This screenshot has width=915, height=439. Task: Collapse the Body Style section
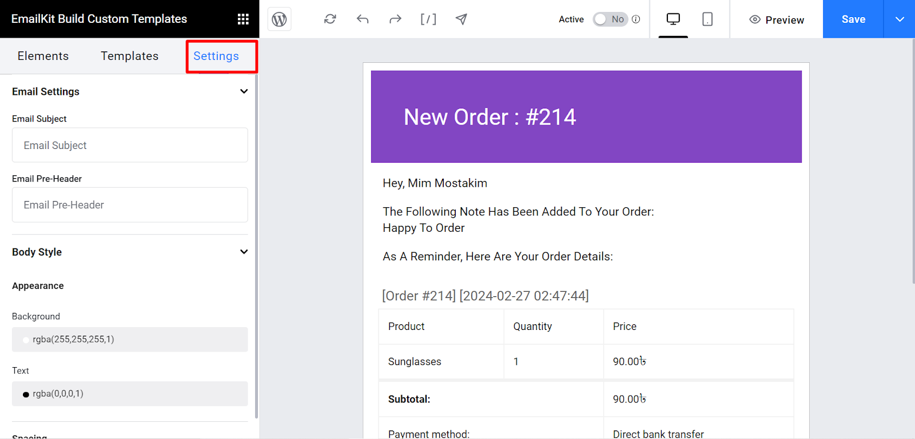click(244, 252)
